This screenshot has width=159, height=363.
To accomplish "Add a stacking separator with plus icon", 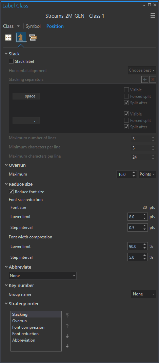I will 145,80.
